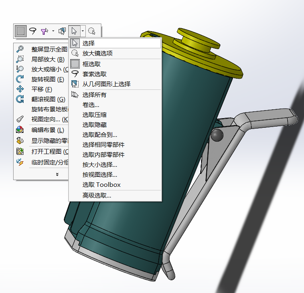304x293 pixels.
Task: Click 旋转视图 (E) in context menu
Action: [x=48, y=79]
